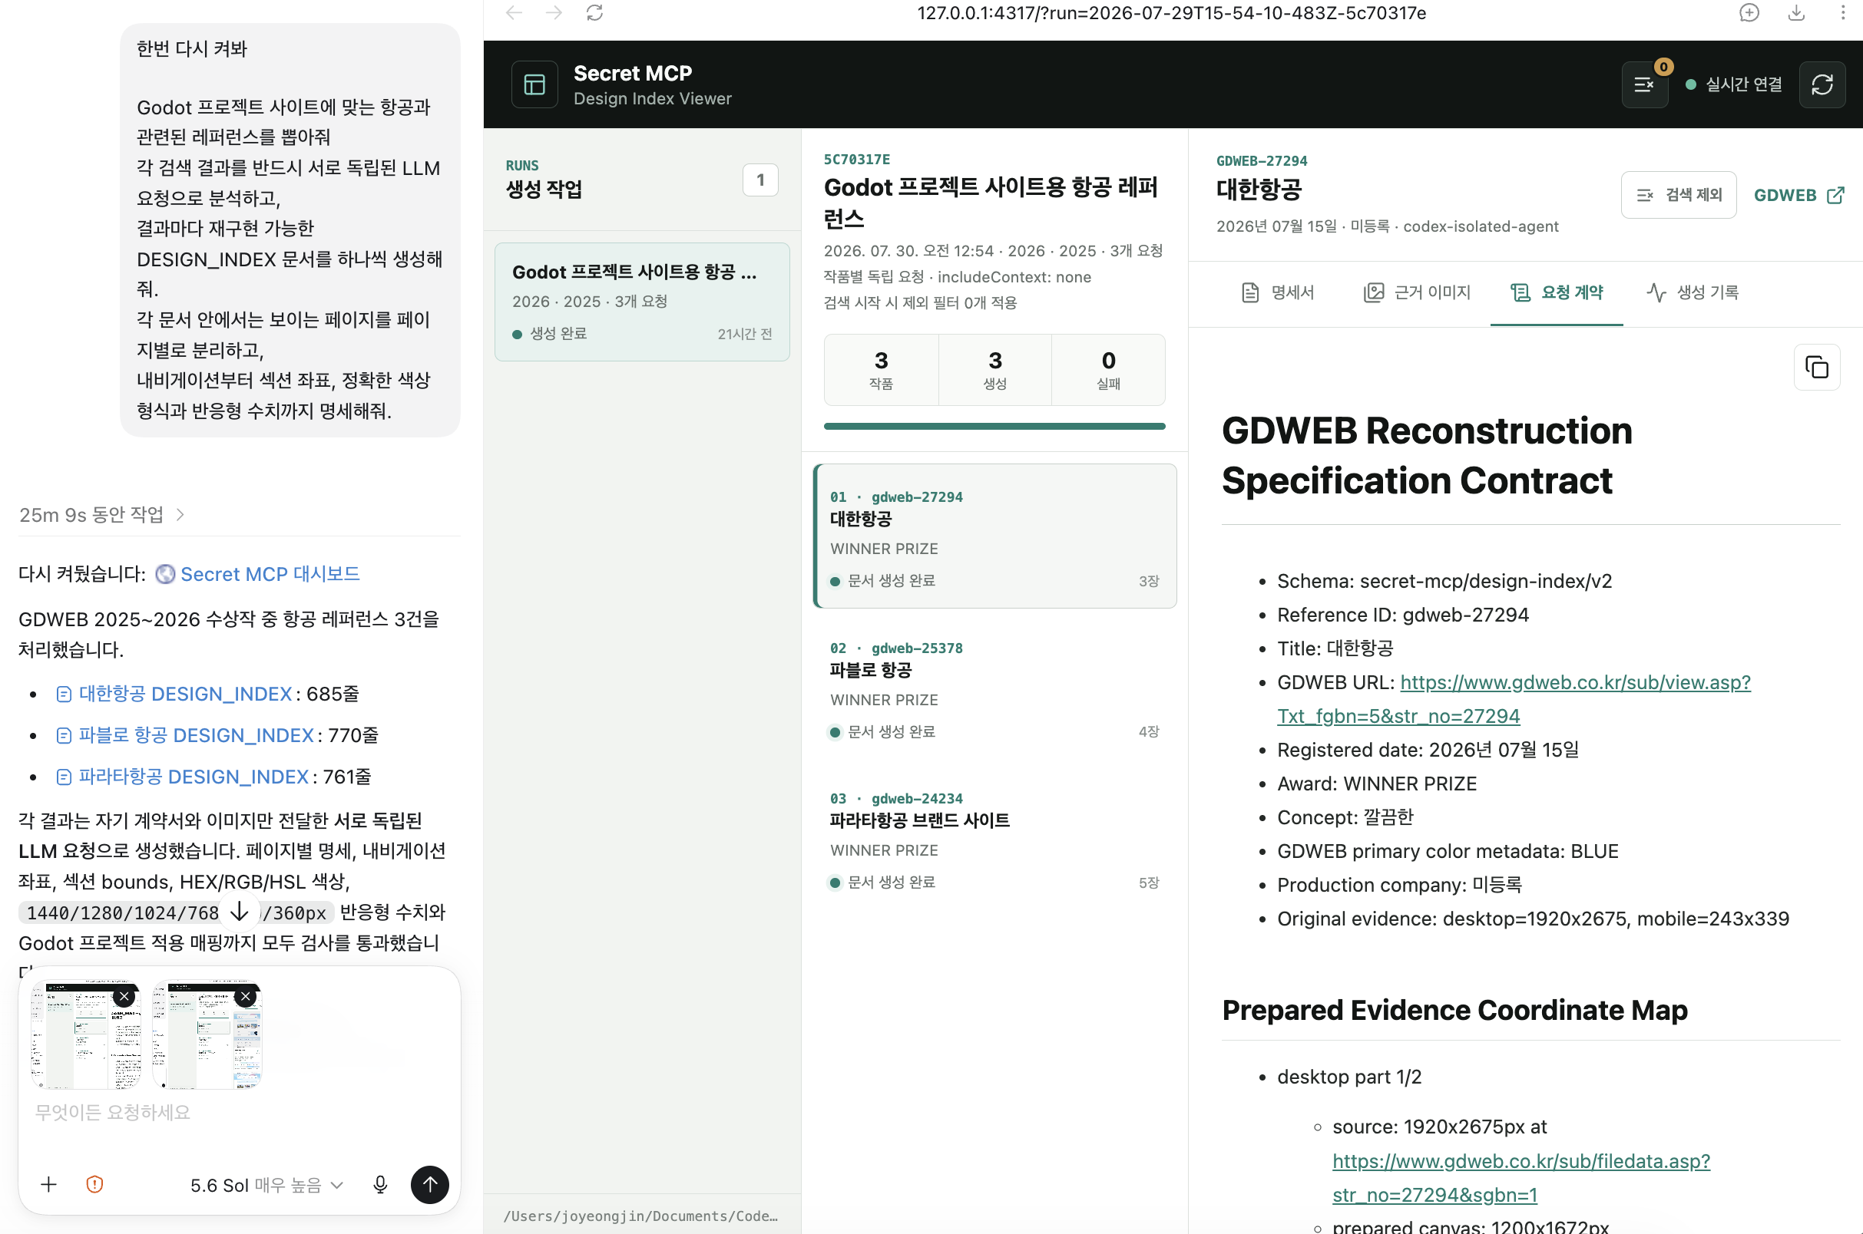
Task: Expand the 25m 9s 동안 작업 details
Action: pos(102,515)
